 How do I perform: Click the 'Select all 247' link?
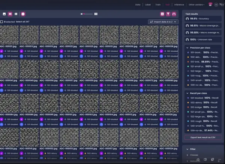tap(23, 22)
